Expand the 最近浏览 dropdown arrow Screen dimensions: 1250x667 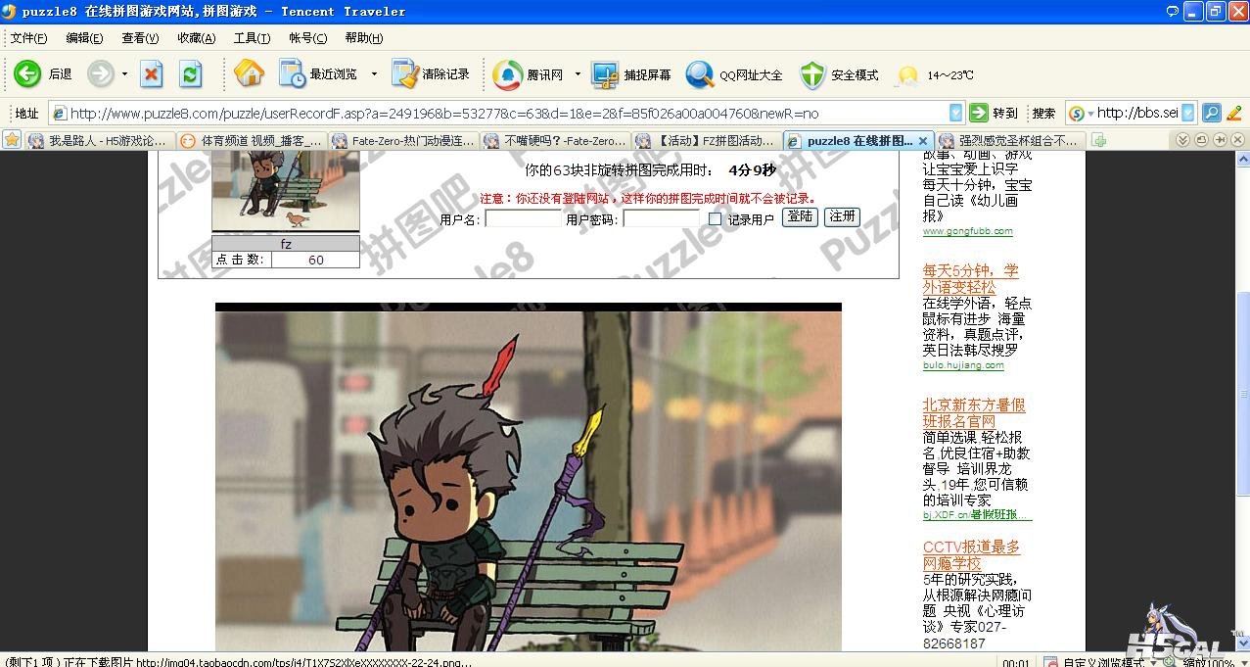coord(374,74)
